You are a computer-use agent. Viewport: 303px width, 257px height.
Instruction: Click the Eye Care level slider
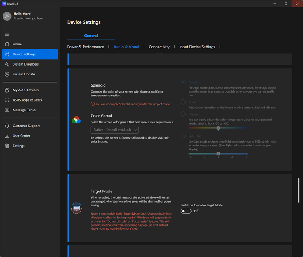coord(218,154)
